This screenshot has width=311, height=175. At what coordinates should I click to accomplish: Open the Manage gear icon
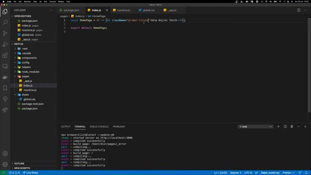(5, 164)
